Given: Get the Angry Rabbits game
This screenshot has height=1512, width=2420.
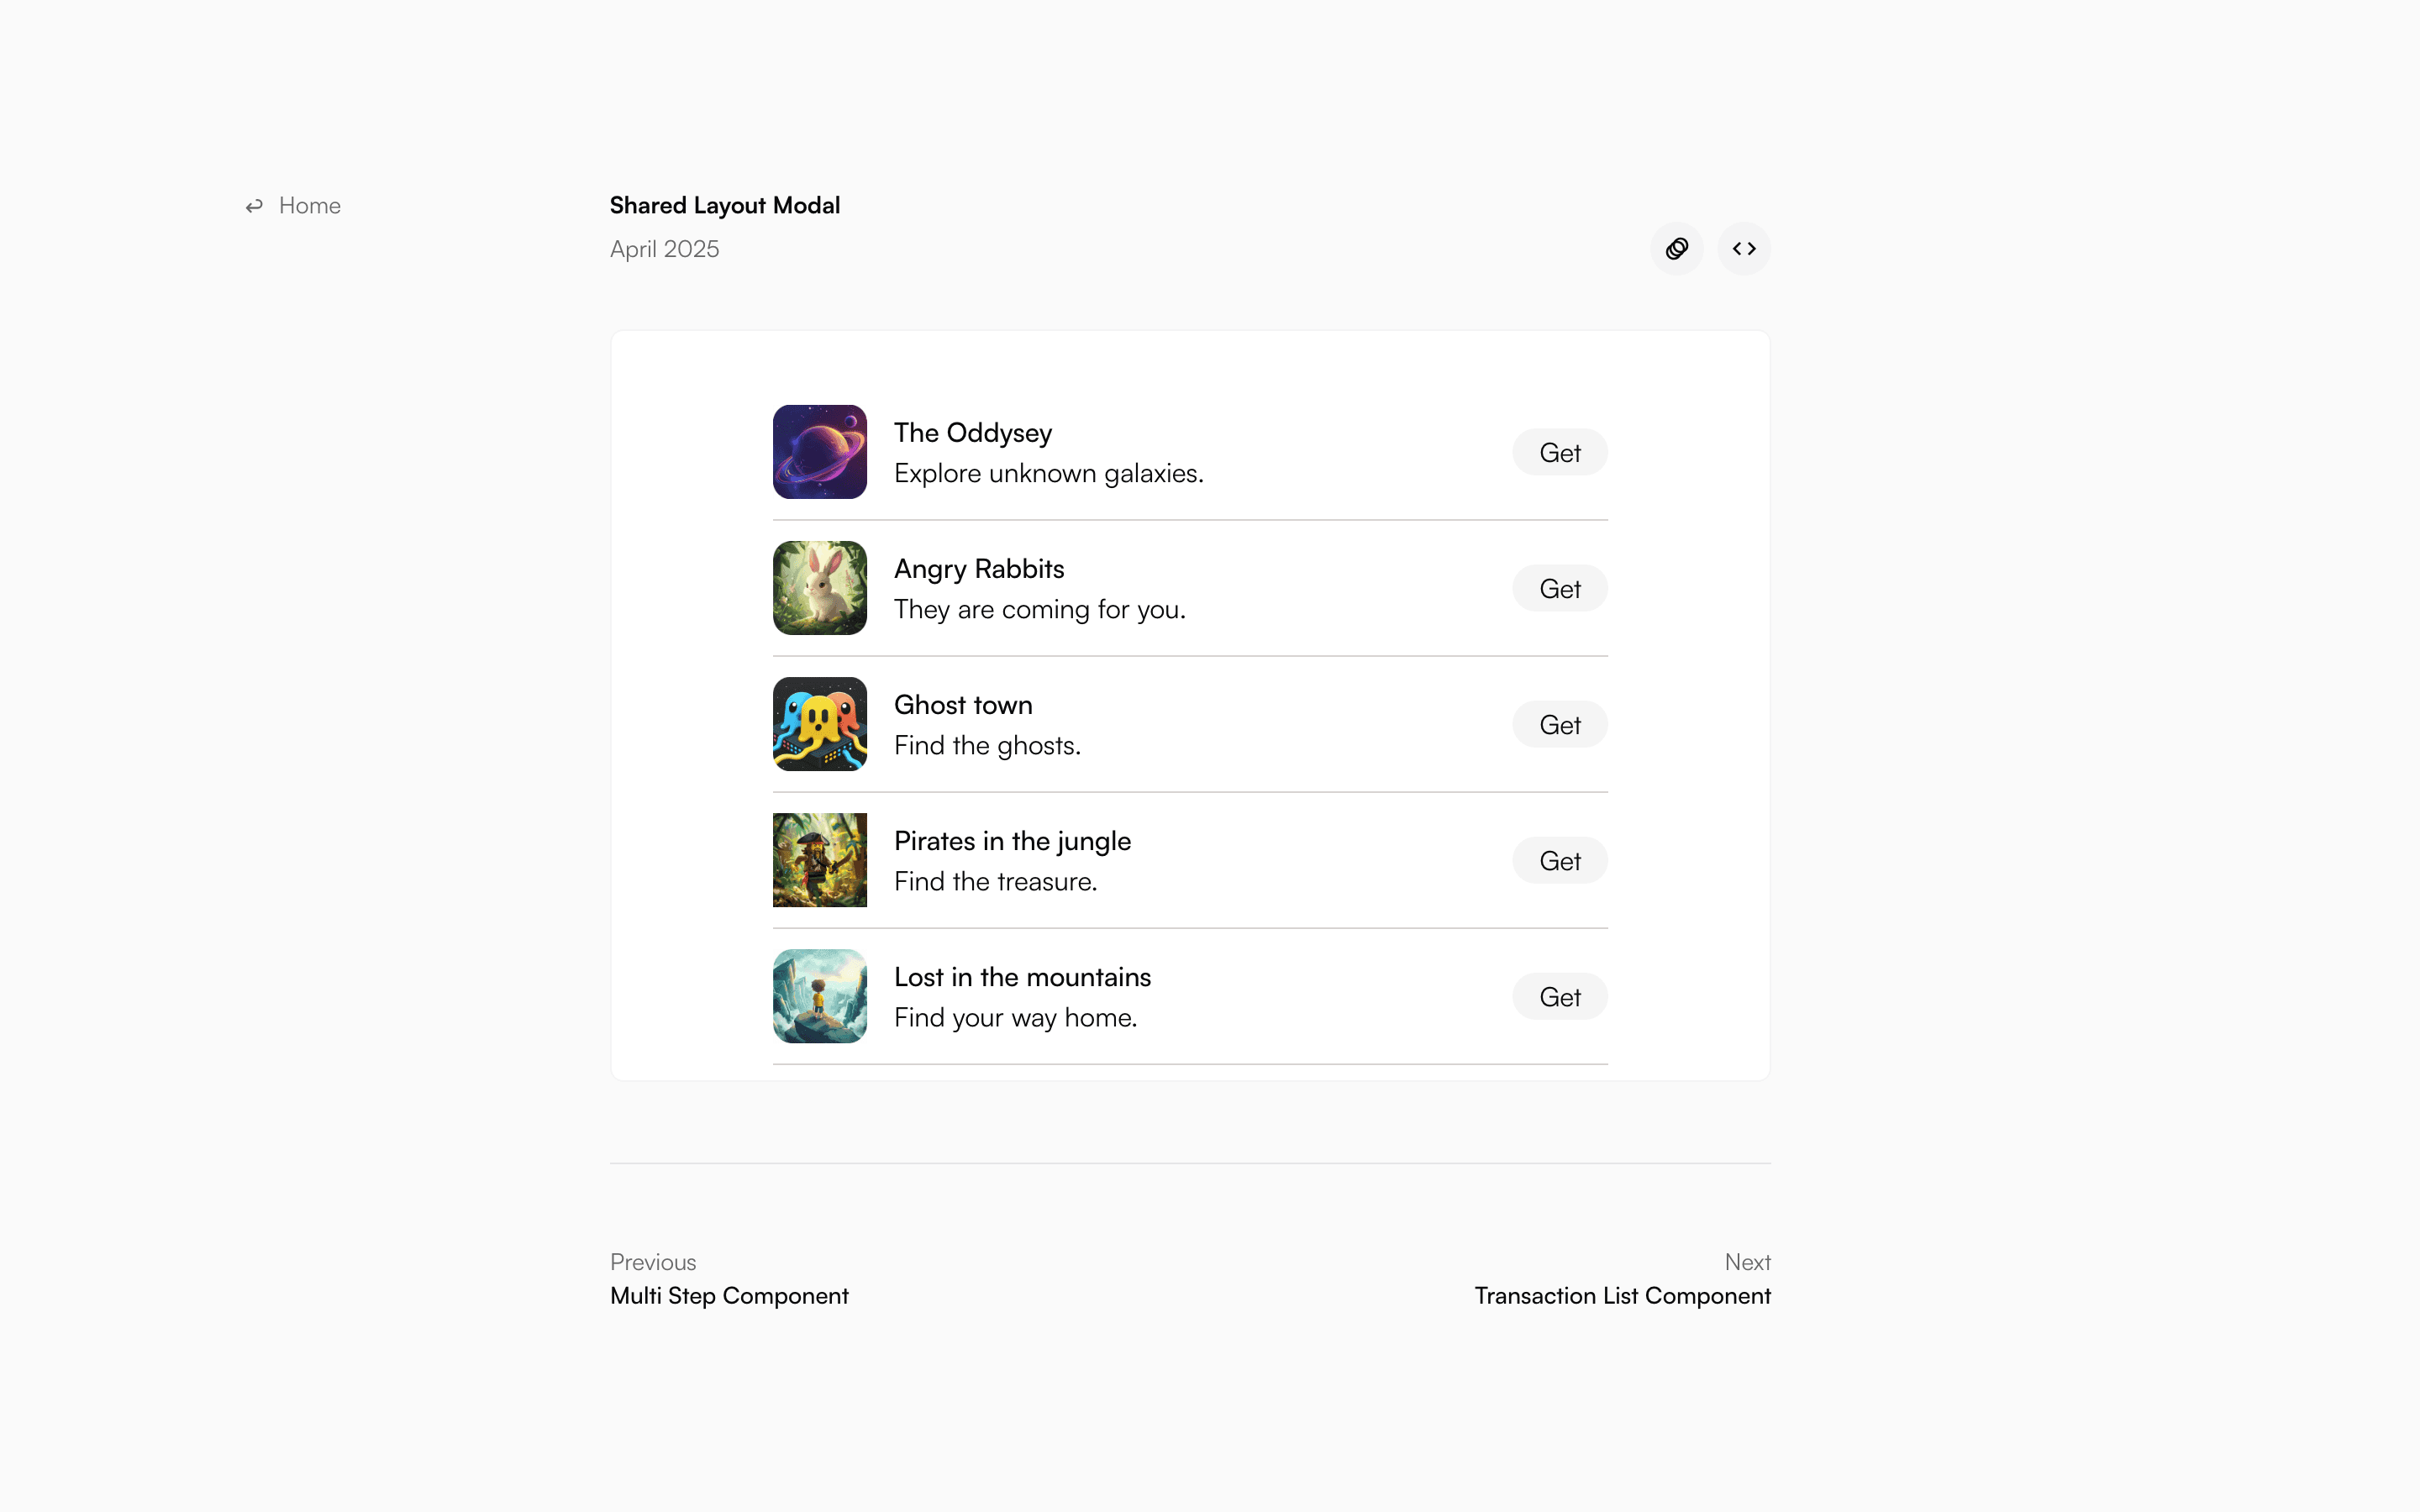Looking at the screenshot, I should tap(1560, 588).
